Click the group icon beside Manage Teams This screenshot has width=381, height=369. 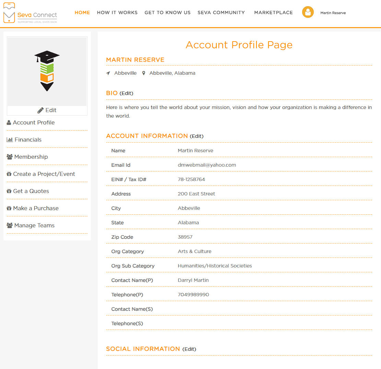coord(10,225)
